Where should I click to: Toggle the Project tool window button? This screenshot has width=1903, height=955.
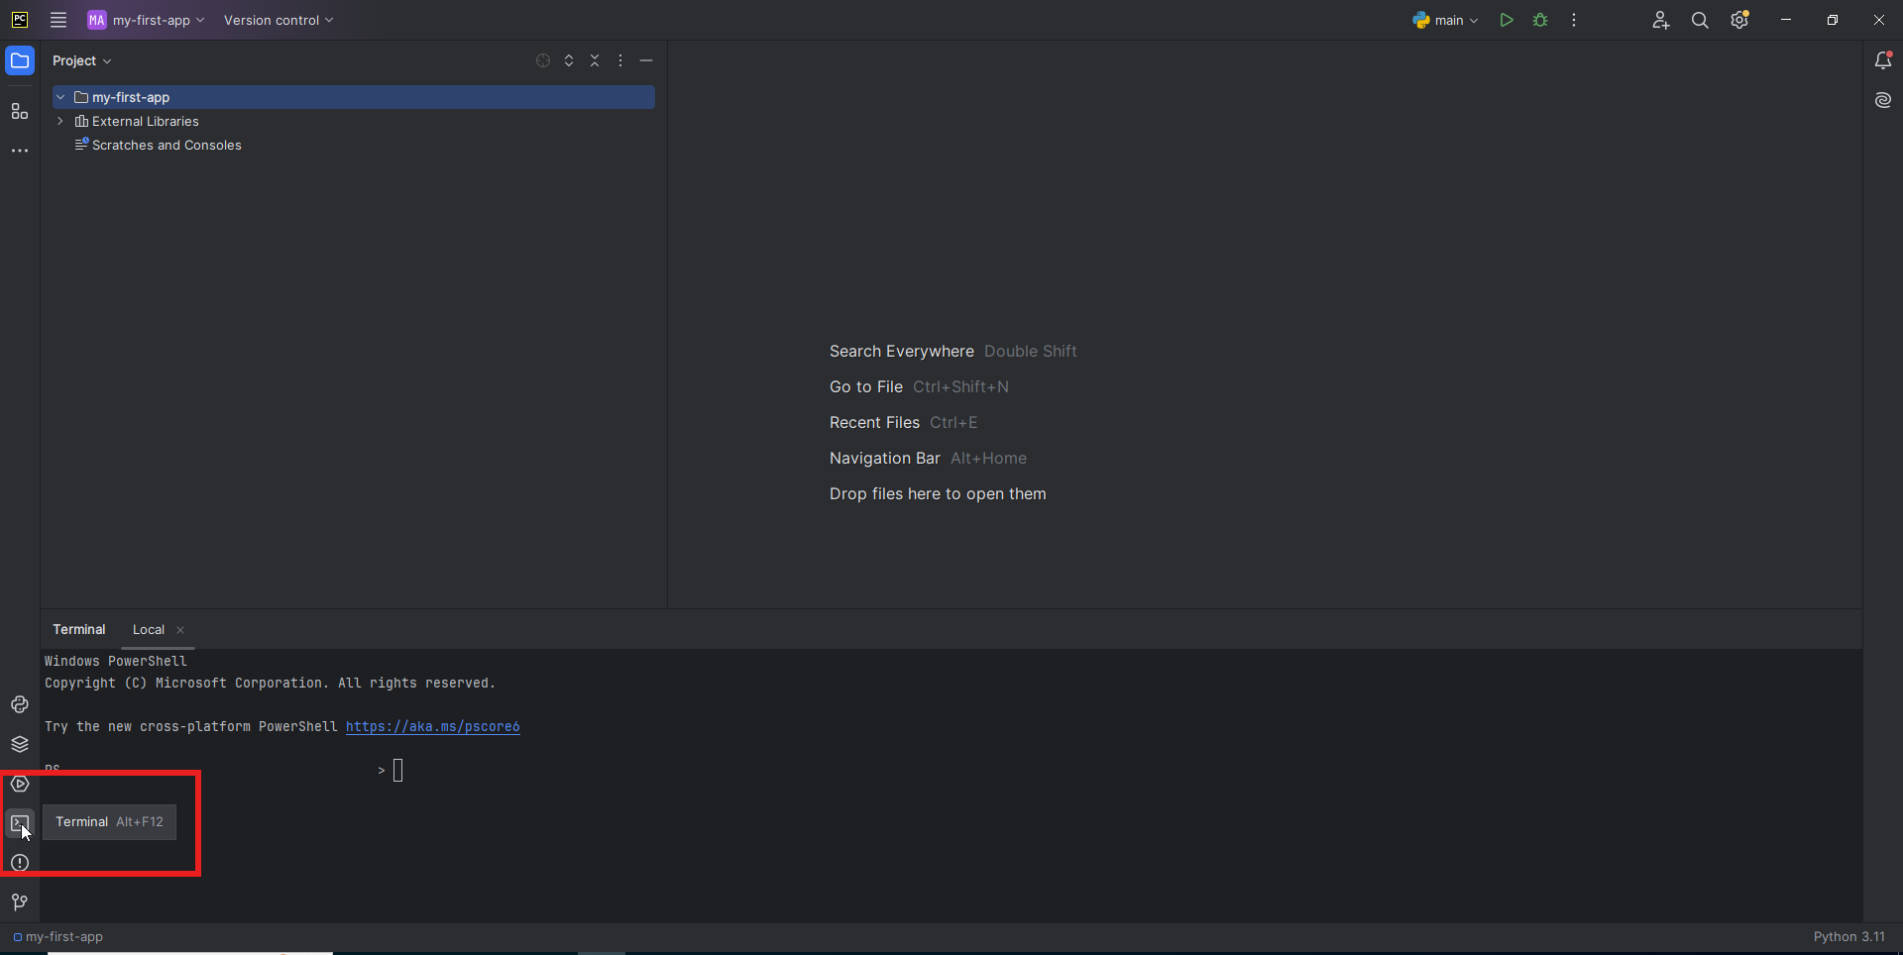(x=20, y=60)
